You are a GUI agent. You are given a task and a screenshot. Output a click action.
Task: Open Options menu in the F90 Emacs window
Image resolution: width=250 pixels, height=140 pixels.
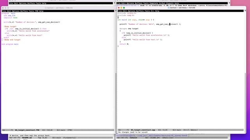click(x=16, y=11)
